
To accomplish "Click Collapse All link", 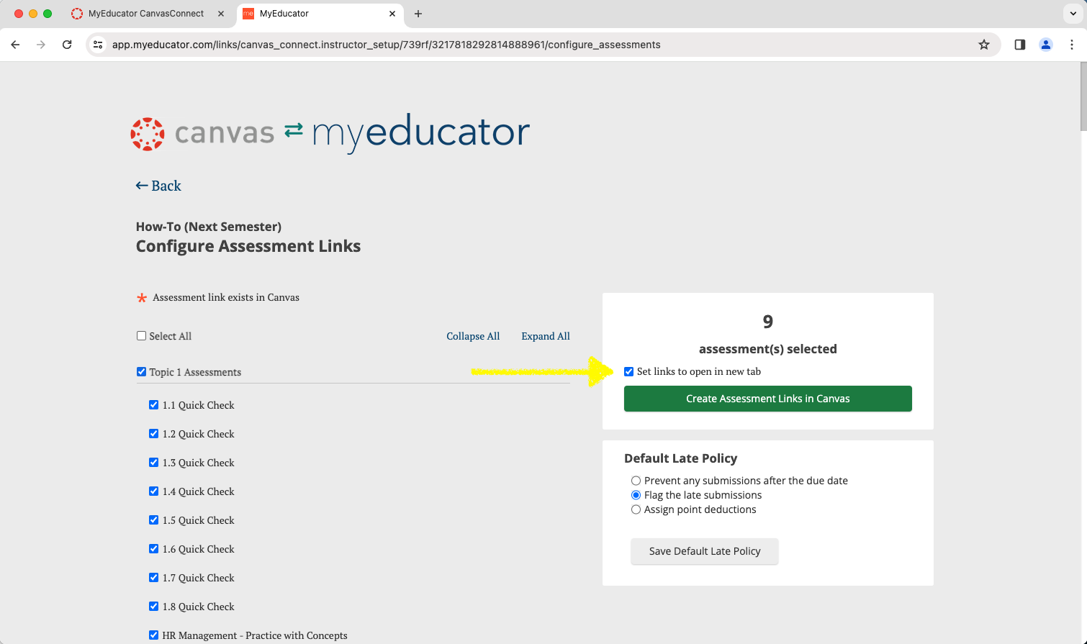I will tap(473, 336).
